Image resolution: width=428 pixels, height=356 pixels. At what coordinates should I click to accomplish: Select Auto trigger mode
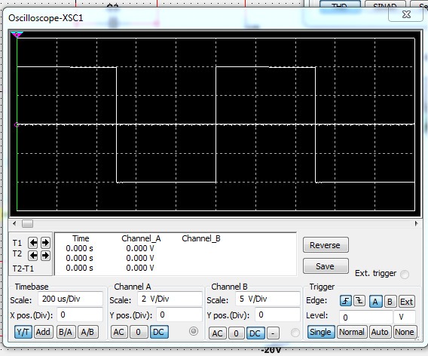[x=381, y=332]
